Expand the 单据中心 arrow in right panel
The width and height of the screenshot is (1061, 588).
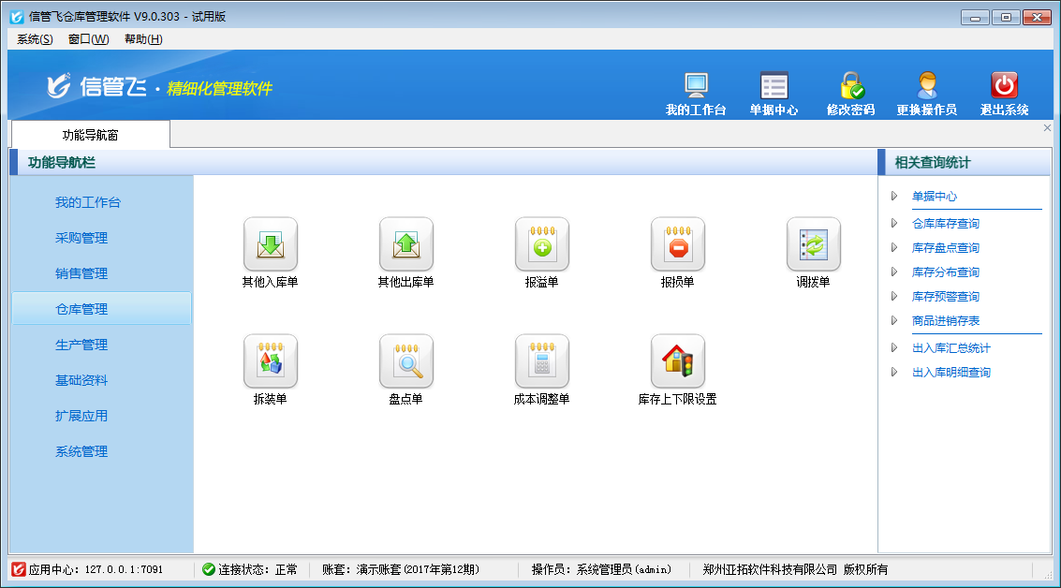coord(894,197)
